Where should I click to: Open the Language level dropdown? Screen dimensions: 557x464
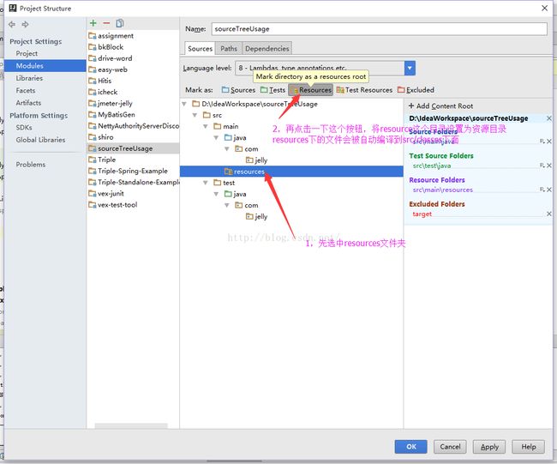[410, 68]
